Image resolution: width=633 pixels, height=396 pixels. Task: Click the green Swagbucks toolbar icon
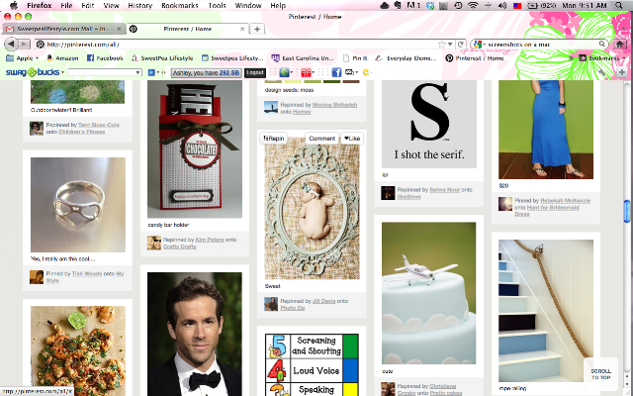pos(284,72)
